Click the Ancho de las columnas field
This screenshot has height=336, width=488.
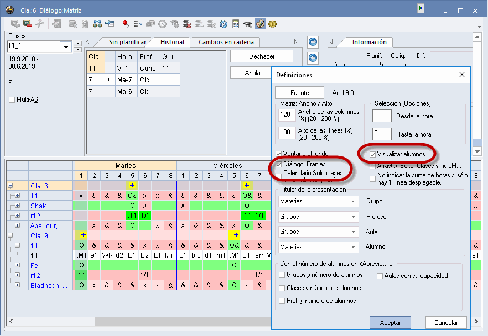287,115
